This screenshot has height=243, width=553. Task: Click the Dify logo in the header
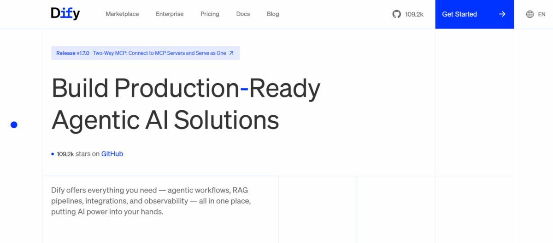tap(65, 14)
